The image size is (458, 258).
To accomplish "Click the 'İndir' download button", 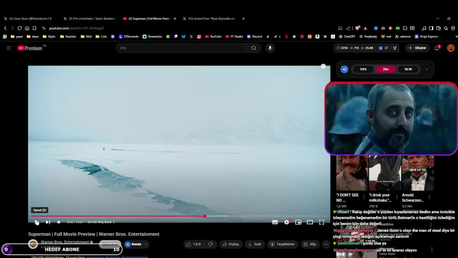I will (255, 244).
